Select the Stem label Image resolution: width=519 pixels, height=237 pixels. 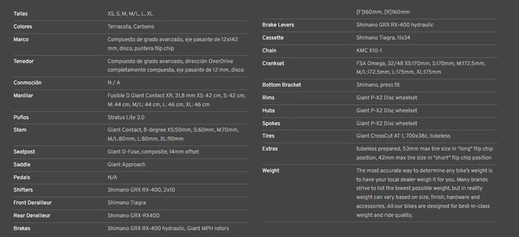19,130
